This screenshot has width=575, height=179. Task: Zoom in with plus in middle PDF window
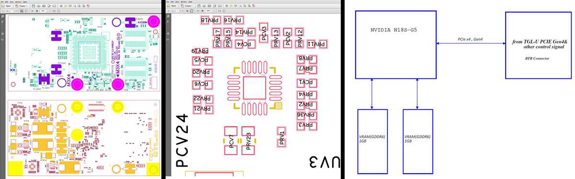click(x=202, y=11)
